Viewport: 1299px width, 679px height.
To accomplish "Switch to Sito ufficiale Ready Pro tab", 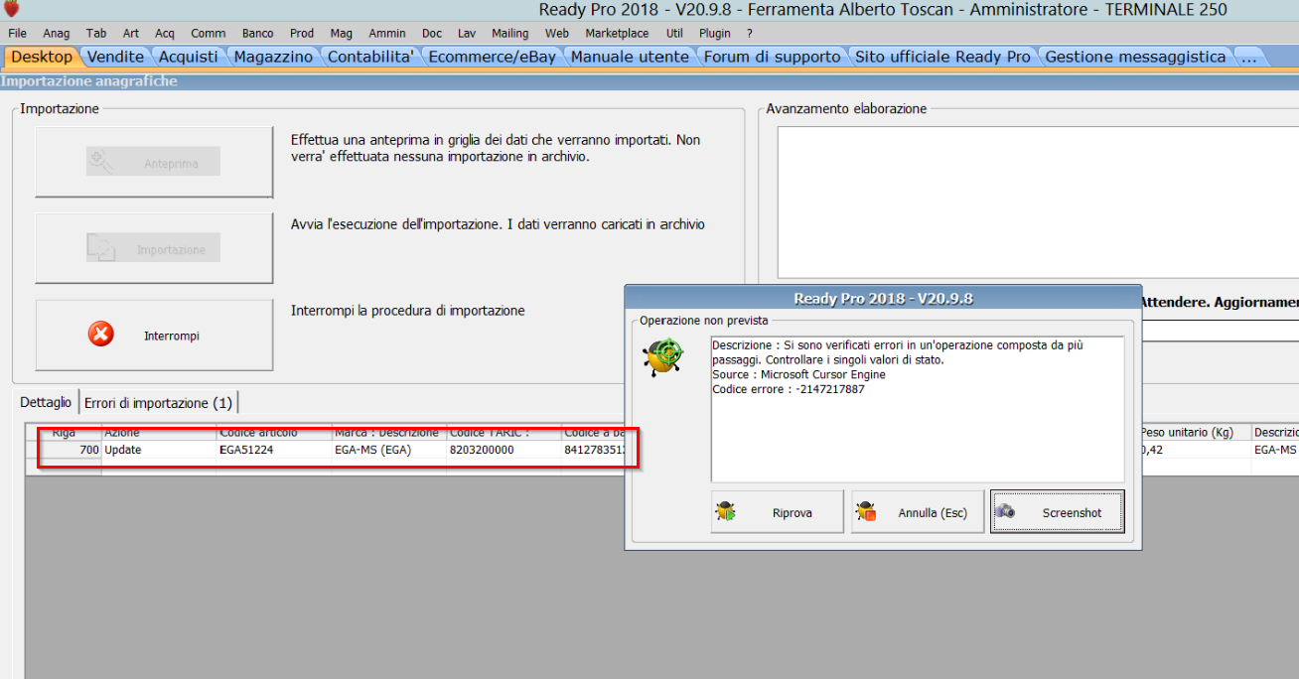I will click(942, 57).
